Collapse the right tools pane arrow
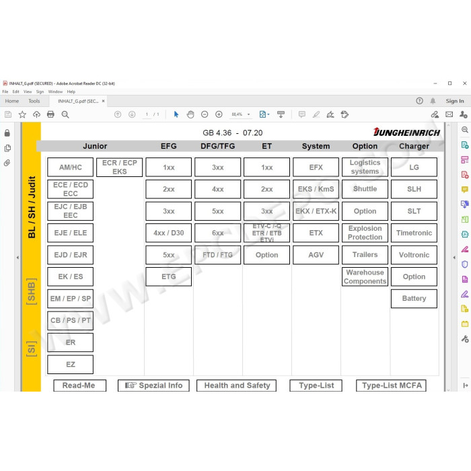 pos(454,258)
